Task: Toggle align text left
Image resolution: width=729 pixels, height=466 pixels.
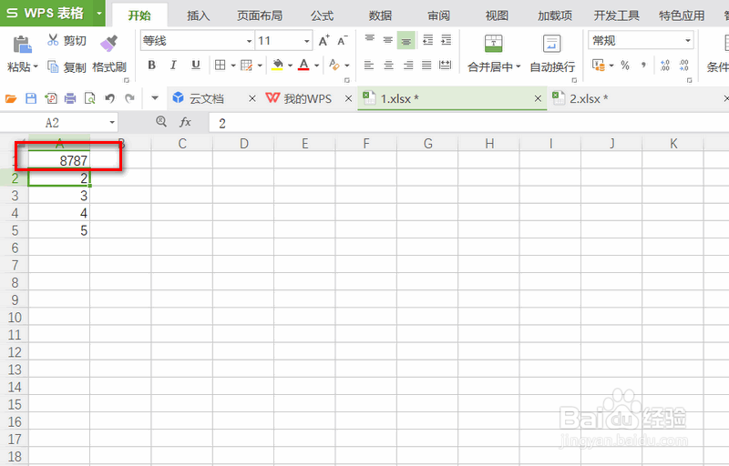Action: coord(369,66)
